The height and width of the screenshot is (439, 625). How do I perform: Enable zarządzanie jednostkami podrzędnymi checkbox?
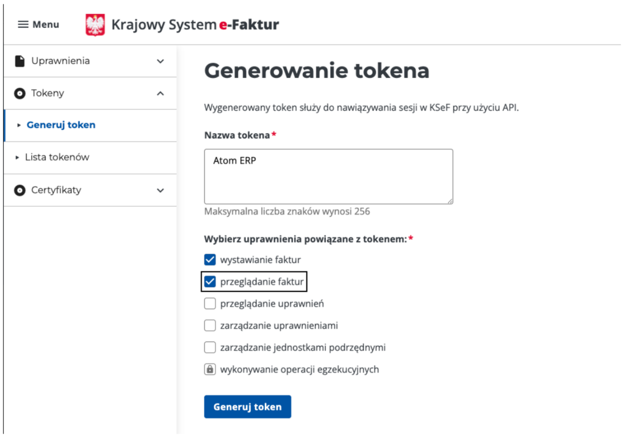point(210,348)
